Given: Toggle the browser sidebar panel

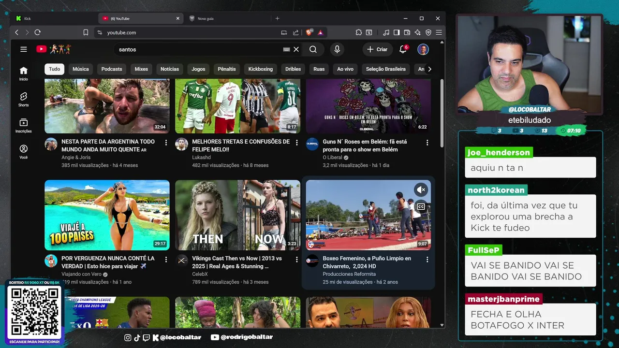Looking at the screenshot, I should pos(397,32).
